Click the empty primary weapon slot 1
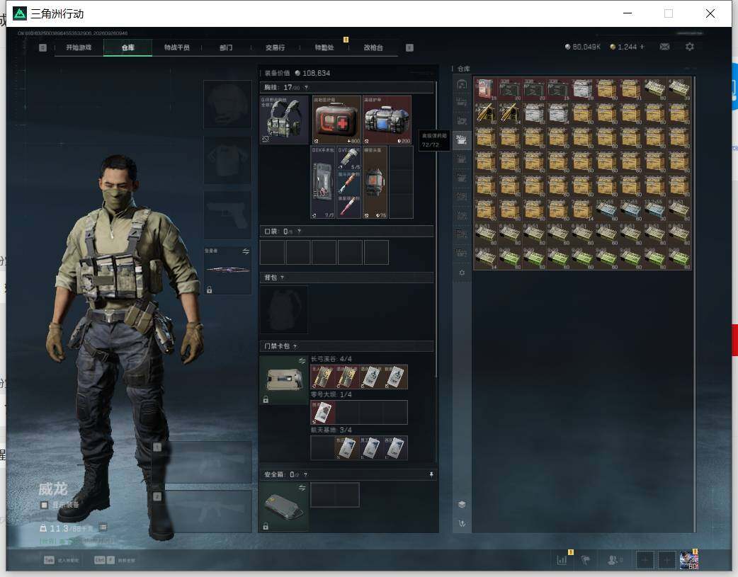 pos(203,462)
